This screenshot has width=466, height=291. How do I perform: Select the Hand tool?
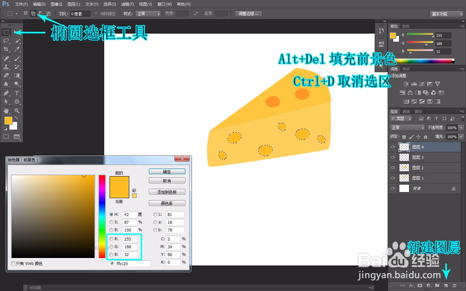point(6,111)
